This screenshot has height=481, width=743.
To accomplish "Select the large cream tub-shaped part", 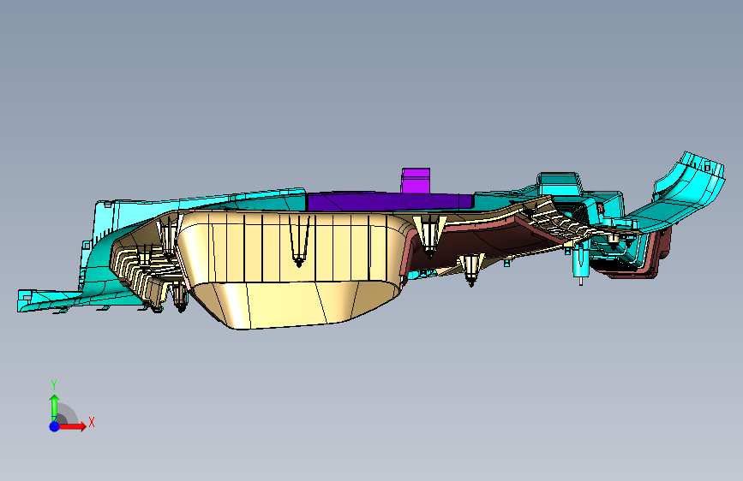I will [x=290, y=270].
